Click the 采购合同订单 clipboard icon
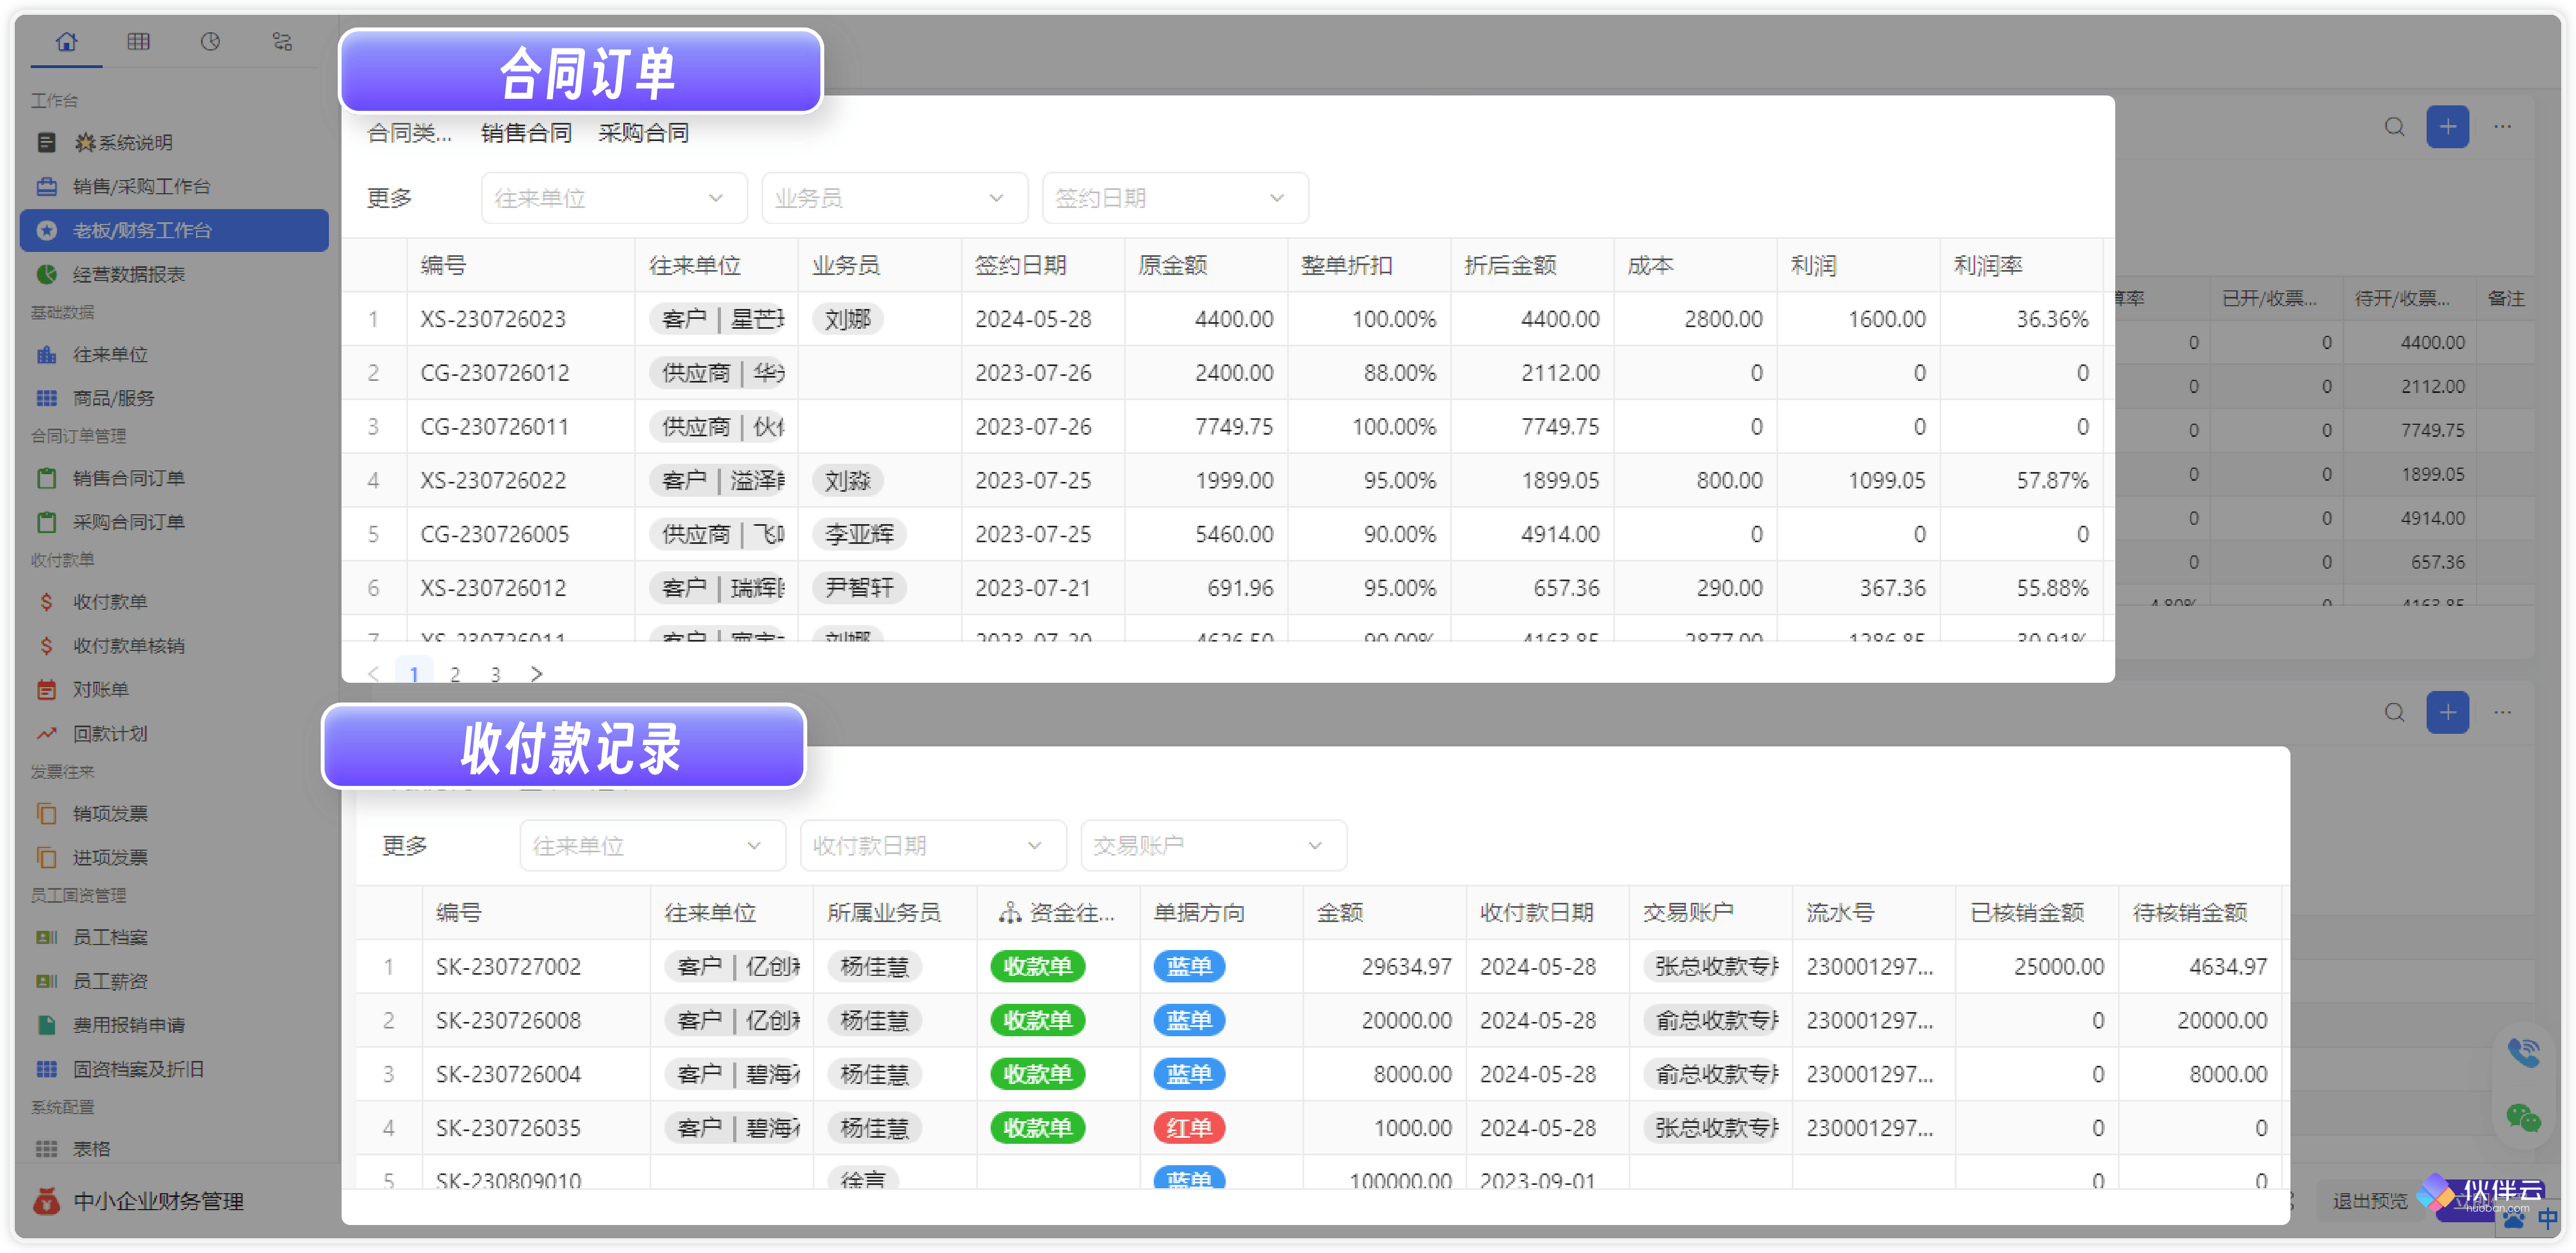The image size is (2576, 1253). [x=46, y=521]
